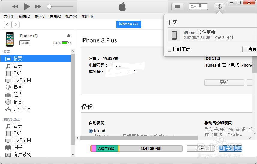Eject the iPhone (2) device
Image resolution: width=257 pixels, height=164 pixels.
[69, 35]
